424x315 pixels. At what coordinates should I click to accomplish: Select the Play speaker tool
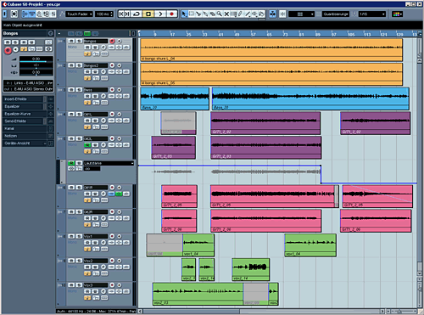(x=254, y=14)
